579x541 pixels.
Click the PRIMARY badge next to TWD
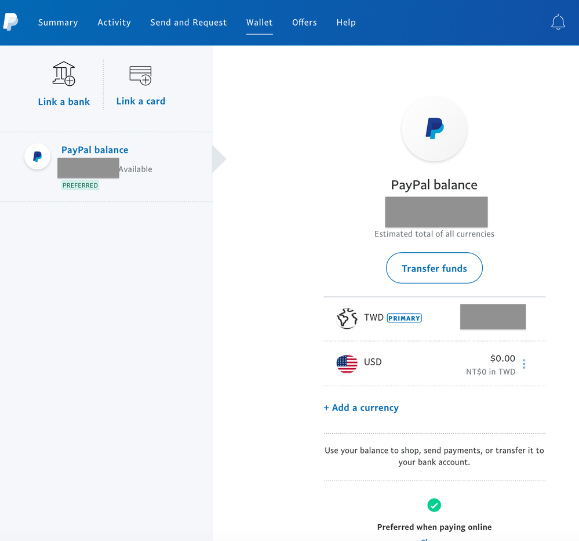(x=405, y=318)
